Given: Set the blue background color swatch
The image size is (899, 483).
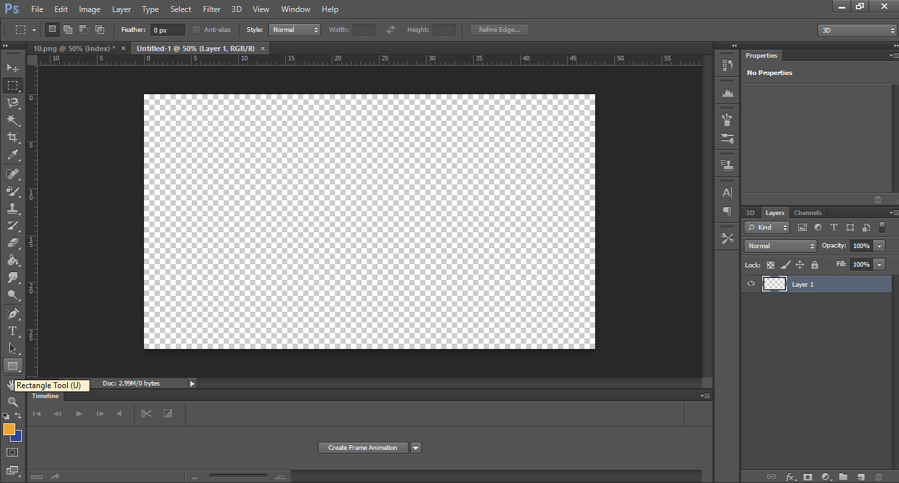Looking at the screenshot, I should point(18,437).
